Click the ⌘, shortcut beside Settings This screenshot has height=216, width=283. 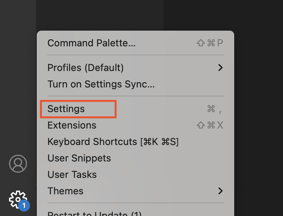[x=214, y=109]
